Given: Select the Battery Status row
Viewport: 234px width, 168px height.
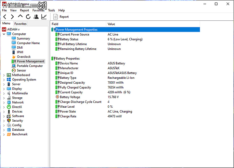Looking at the screenshot, I should pyautogui.click(x=125, y=39).
